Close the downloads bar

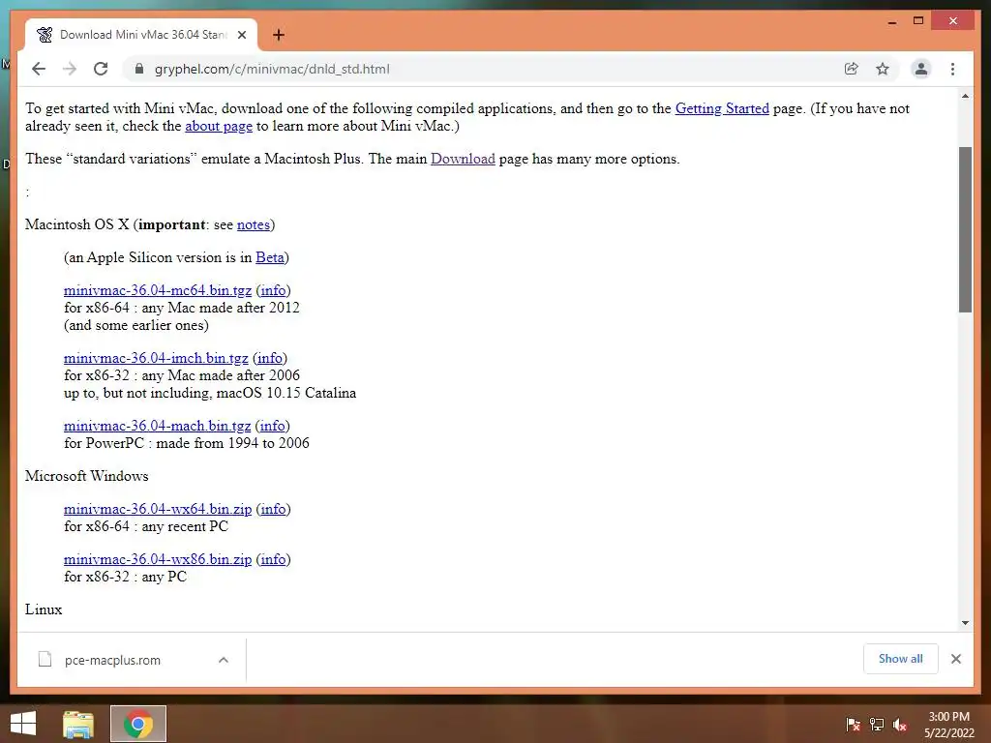(955, 659)
